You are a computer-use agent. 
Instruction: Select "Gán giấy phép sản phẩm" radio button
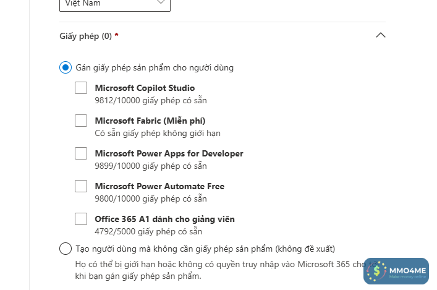tap(65, 67)
